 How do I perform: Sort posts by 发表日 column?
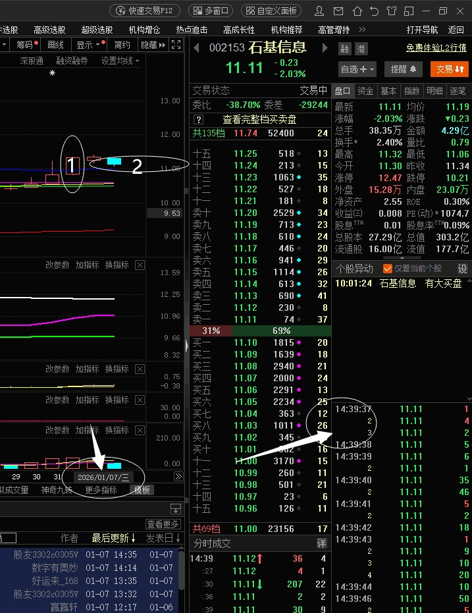click(163, 539)
